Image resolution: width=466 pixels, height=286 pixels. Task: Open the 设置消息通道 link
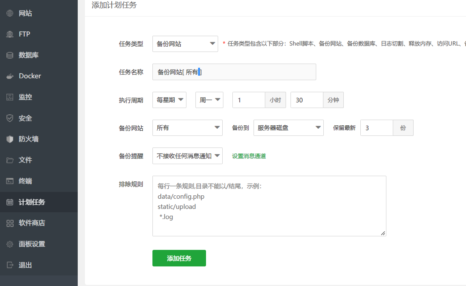(x=249, y=156)
